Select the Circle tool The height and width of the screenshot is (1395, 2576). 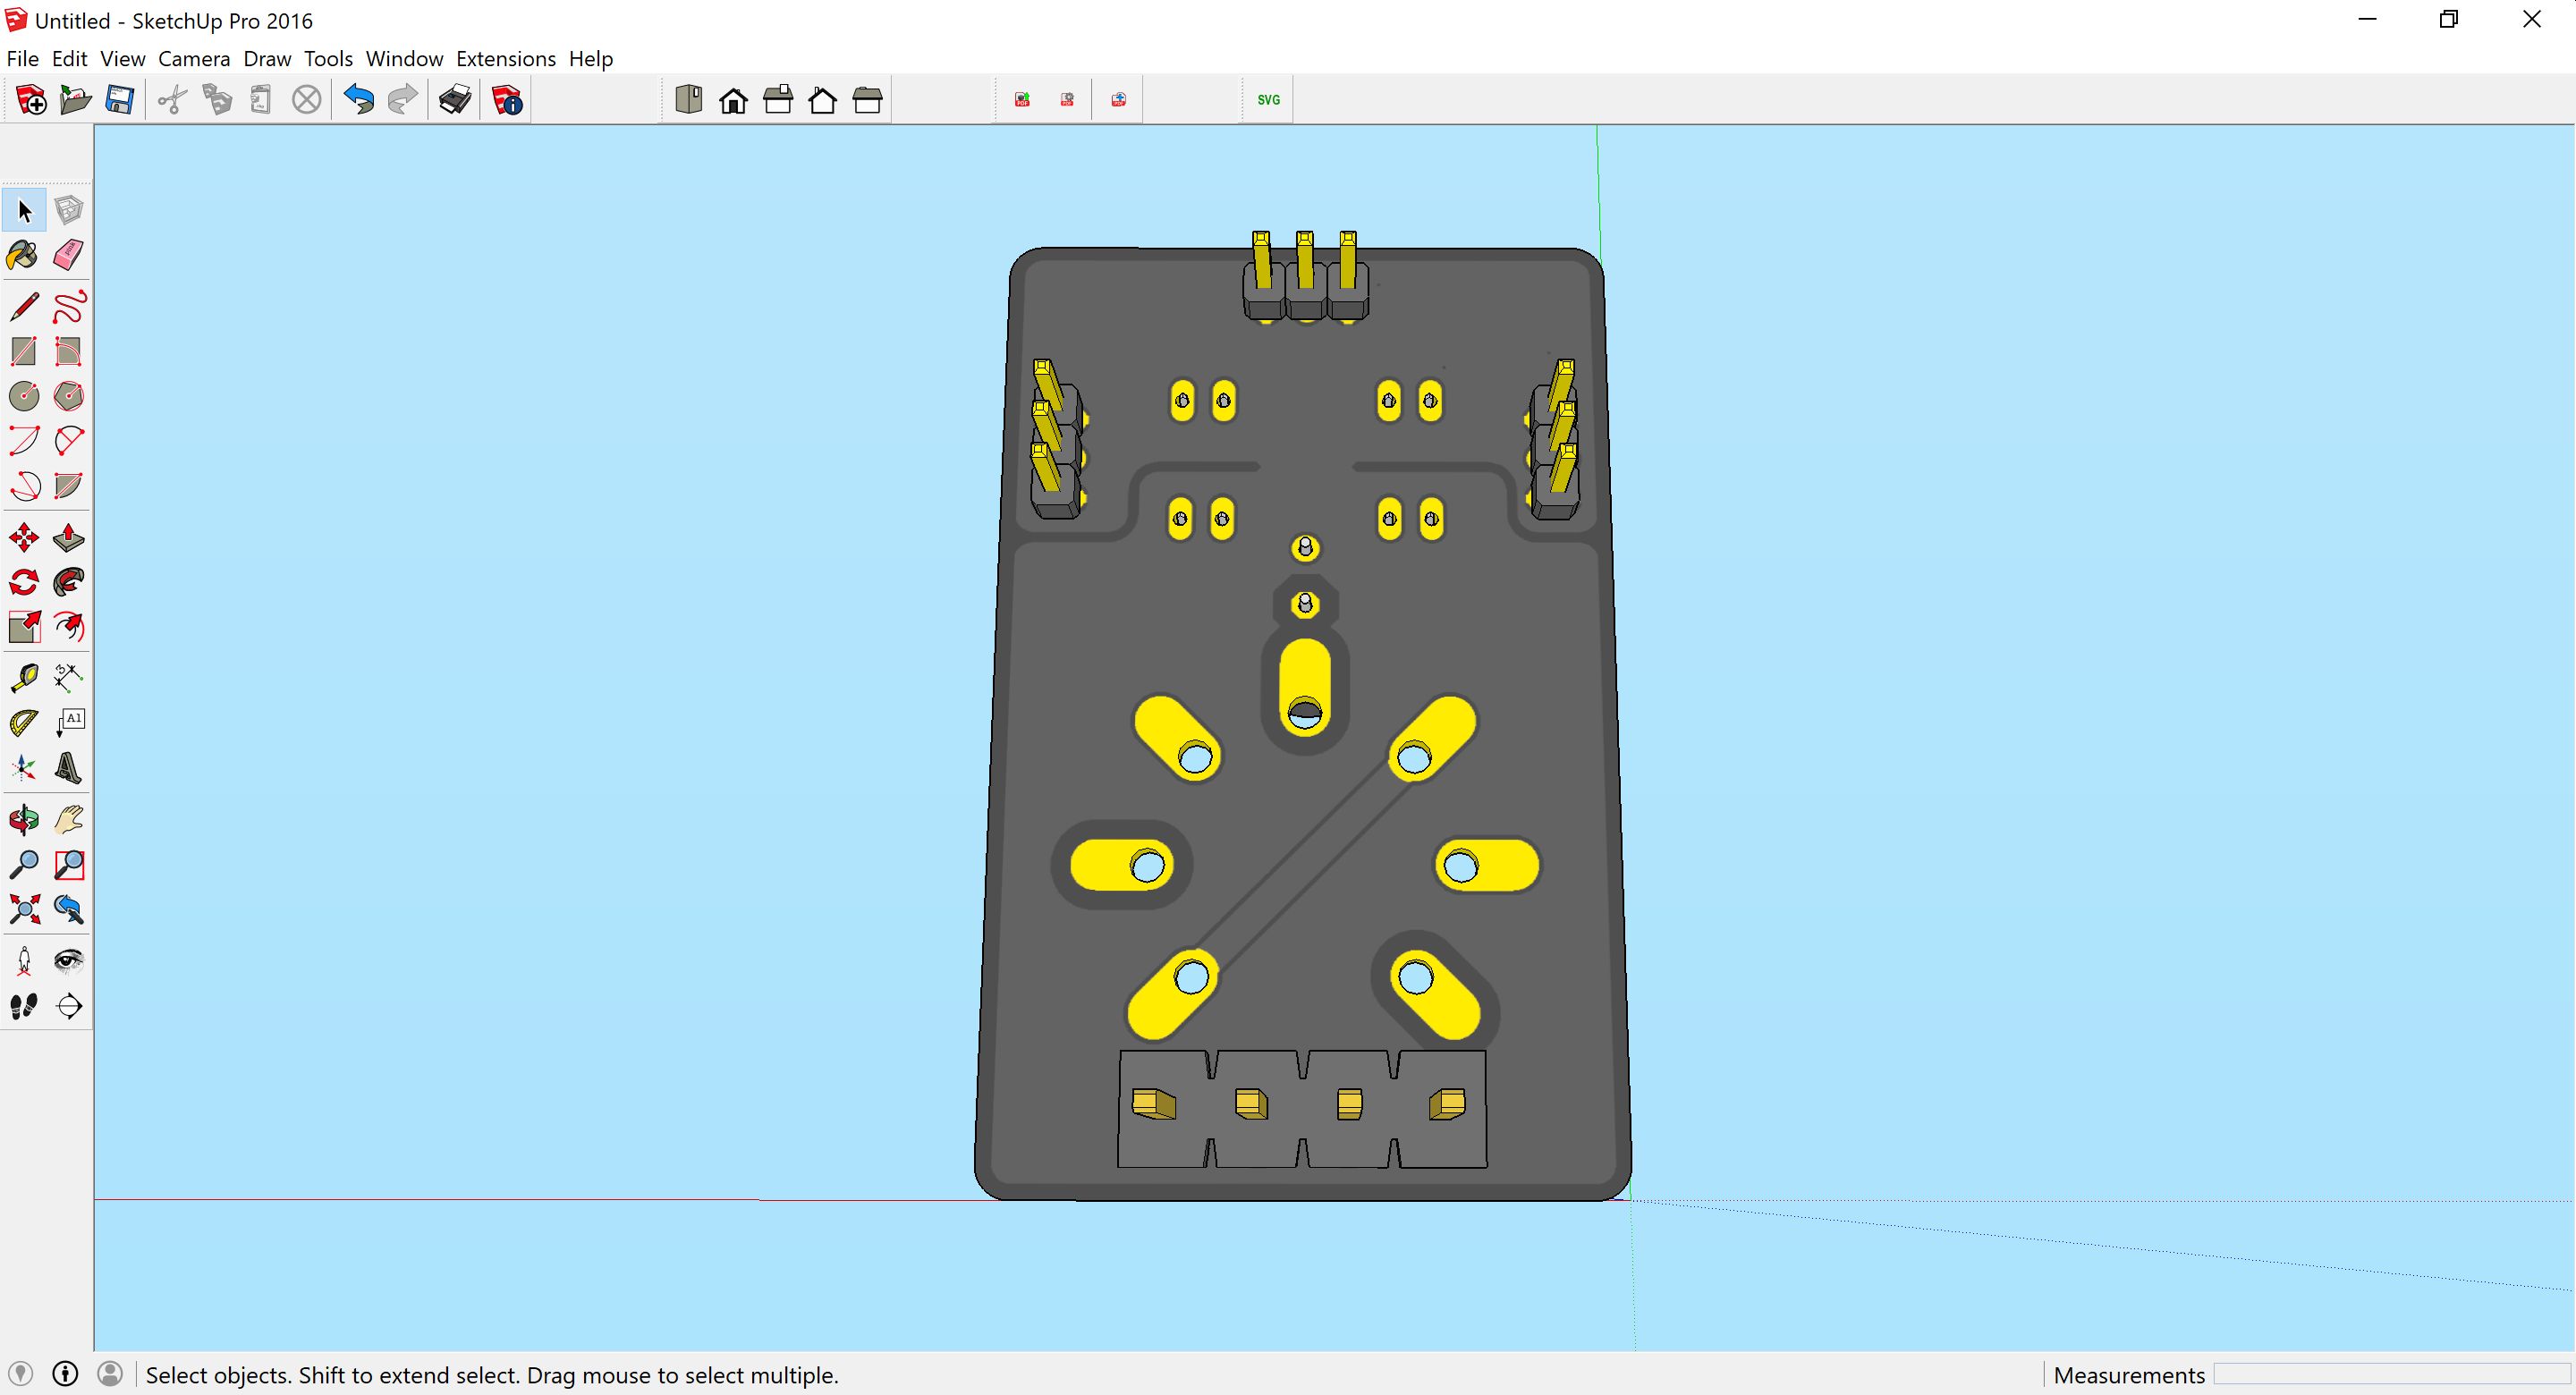[24, 396]
